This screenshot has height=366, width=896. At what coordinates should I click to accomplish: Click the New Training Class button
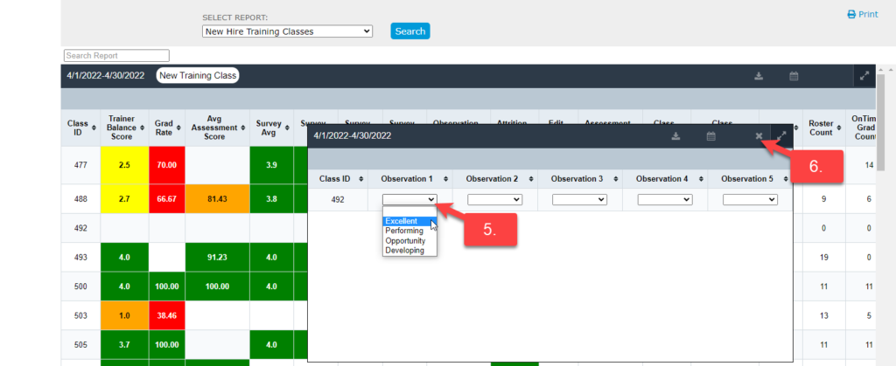pyautogui.click(x=197, y=76)
